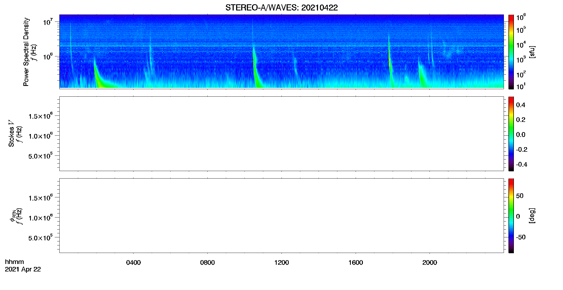The image size is (563, 290).
Task: Click the [deg] color bar unit label
Action: click(x=532, y=216)
